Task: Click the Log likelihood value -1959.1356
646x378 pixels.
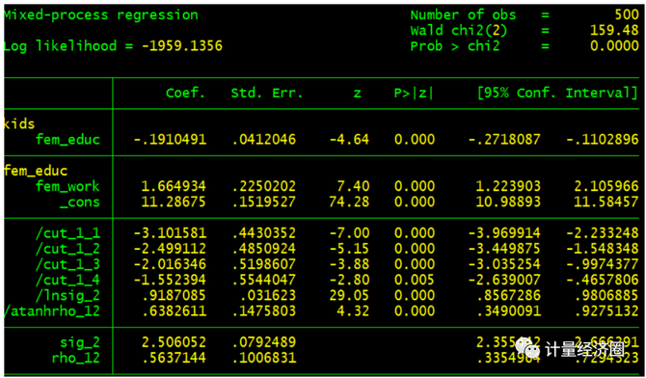Action: pyautogui.click(x=182, y=45)
